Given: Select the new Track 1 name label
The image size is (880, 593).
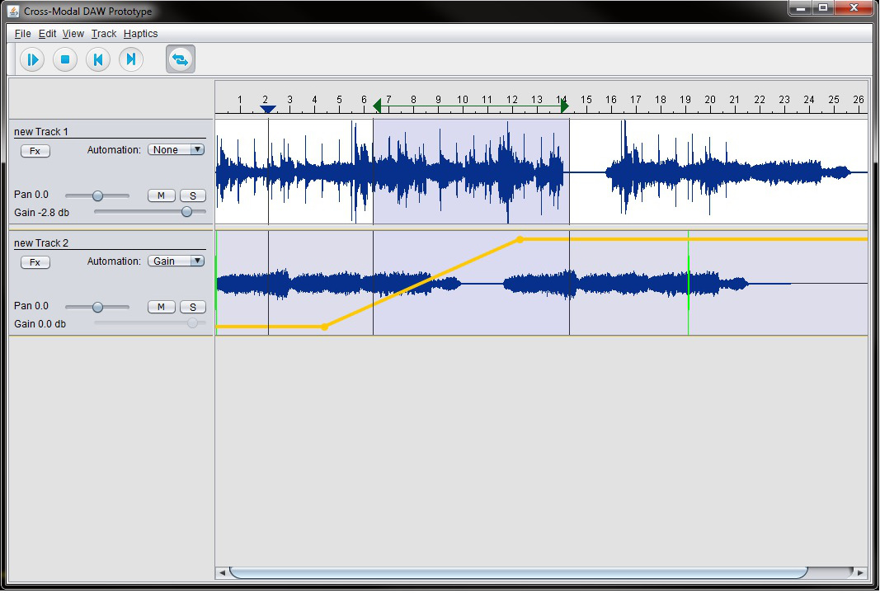Looking at the screenshot, I should click(41, 132).
